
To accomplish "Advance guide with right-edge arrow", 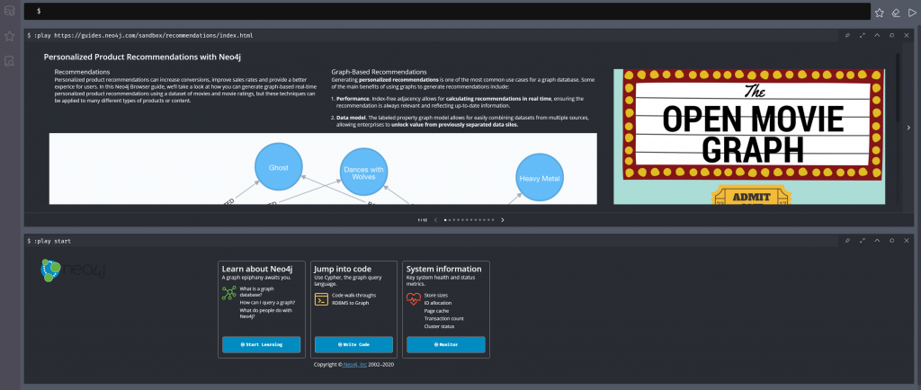I will [908, 128].
